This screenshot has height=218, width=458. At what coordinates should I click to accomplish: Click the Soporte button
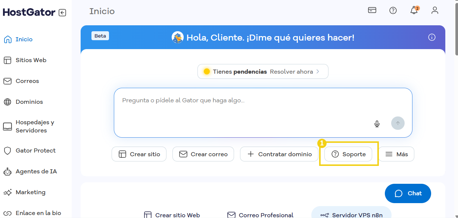348,154
